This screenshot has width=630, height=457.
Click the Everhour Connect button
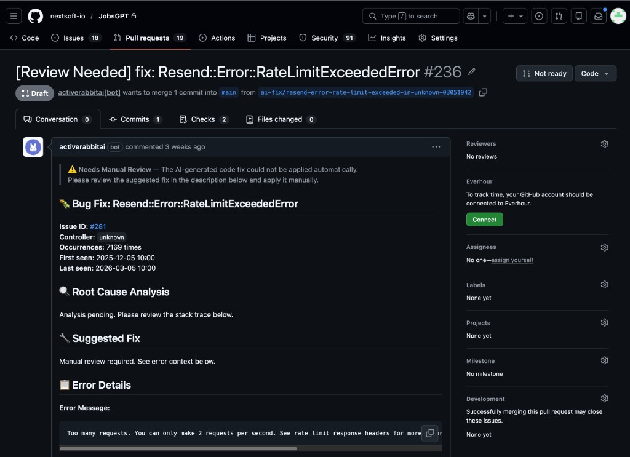(x=485, y=220)
